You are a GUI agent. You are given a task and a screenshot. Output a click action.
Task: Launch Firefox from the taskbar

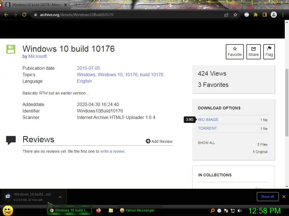click(x=98, y=210)
